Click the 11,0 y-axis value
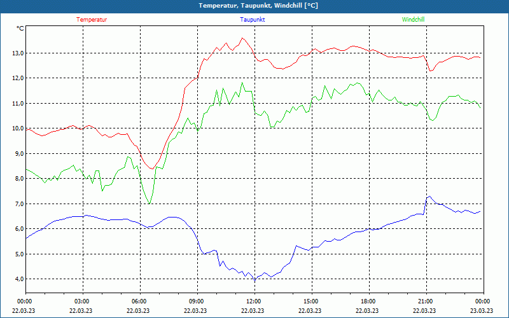This screenshot has width=509, height=318. point(18,104)
